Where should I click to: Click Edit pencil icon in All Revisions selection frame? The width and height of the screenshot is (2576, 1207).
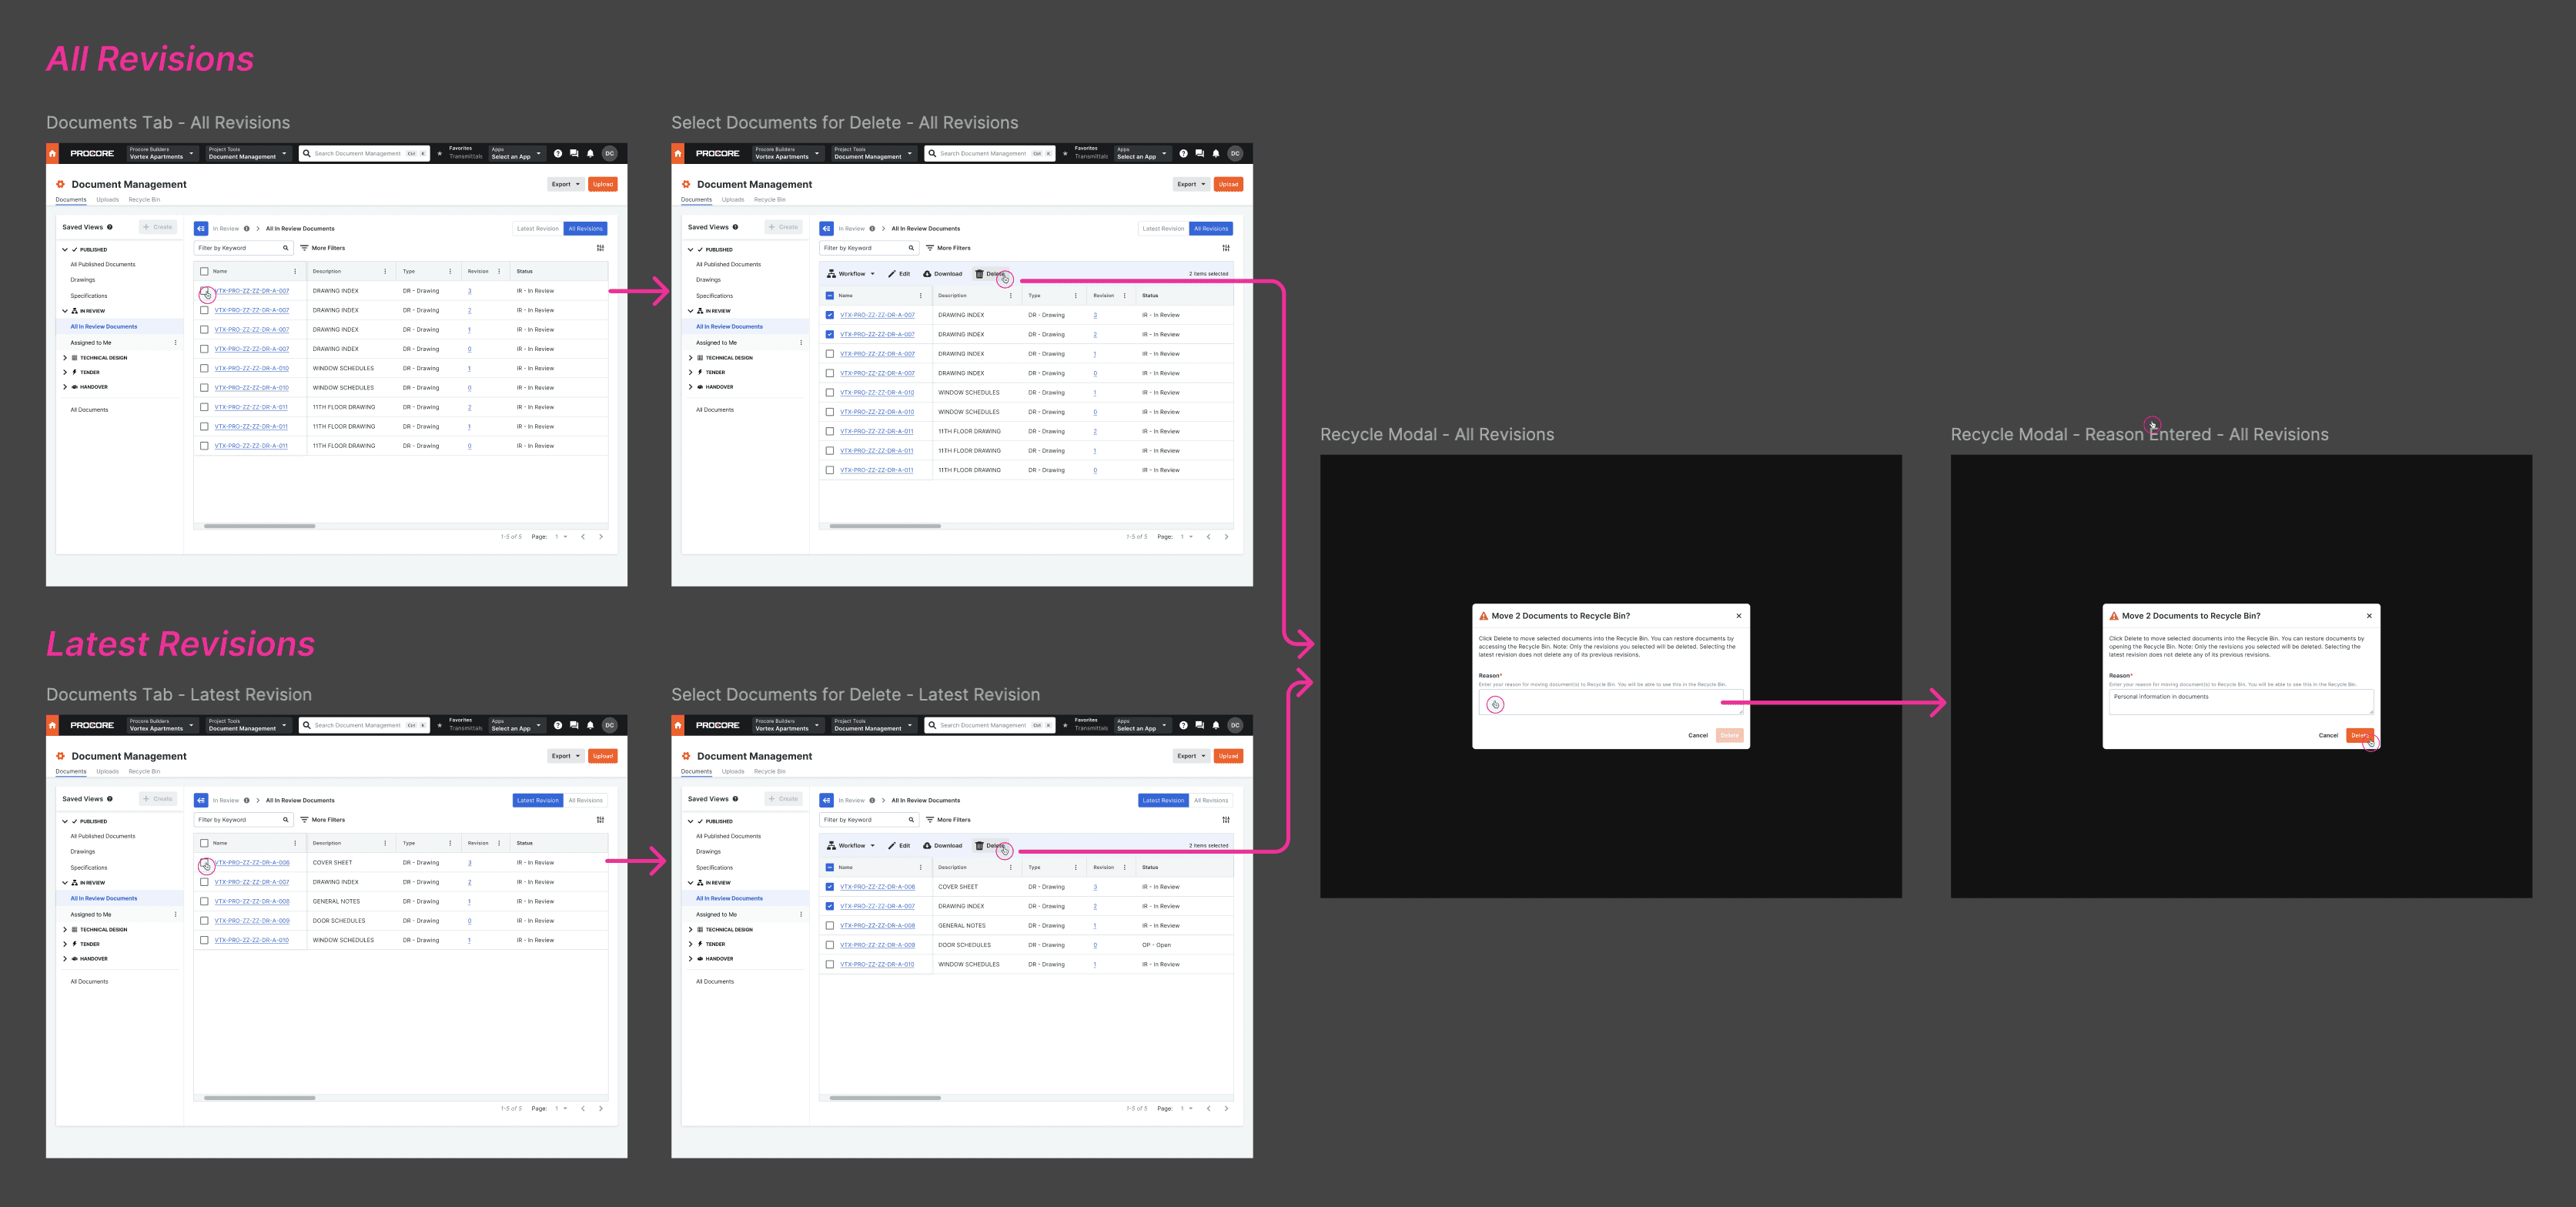pos(892,274)
